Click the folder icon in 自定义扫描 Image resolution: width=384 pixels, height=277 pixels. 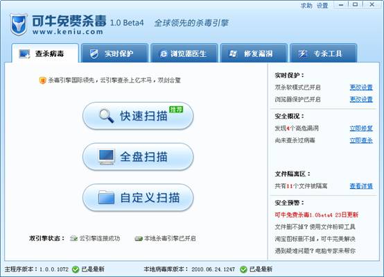click(106, 197)
